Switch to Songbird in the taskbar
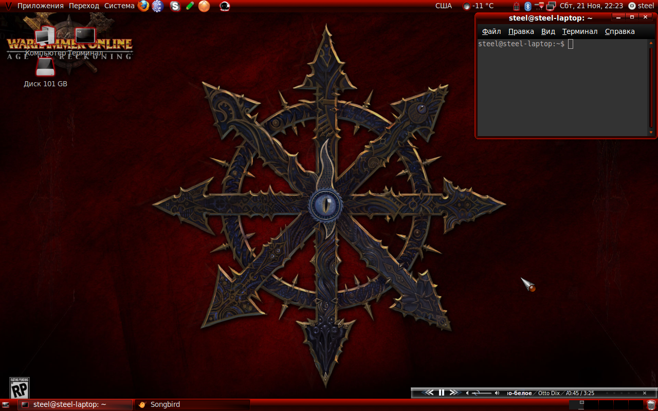The image size is (658, 411). [164, 405]
